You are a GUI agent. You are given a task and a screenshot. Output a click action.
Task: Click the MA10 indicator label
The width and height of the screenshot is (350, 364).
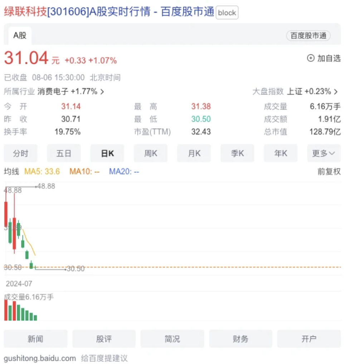pos(84,172)
